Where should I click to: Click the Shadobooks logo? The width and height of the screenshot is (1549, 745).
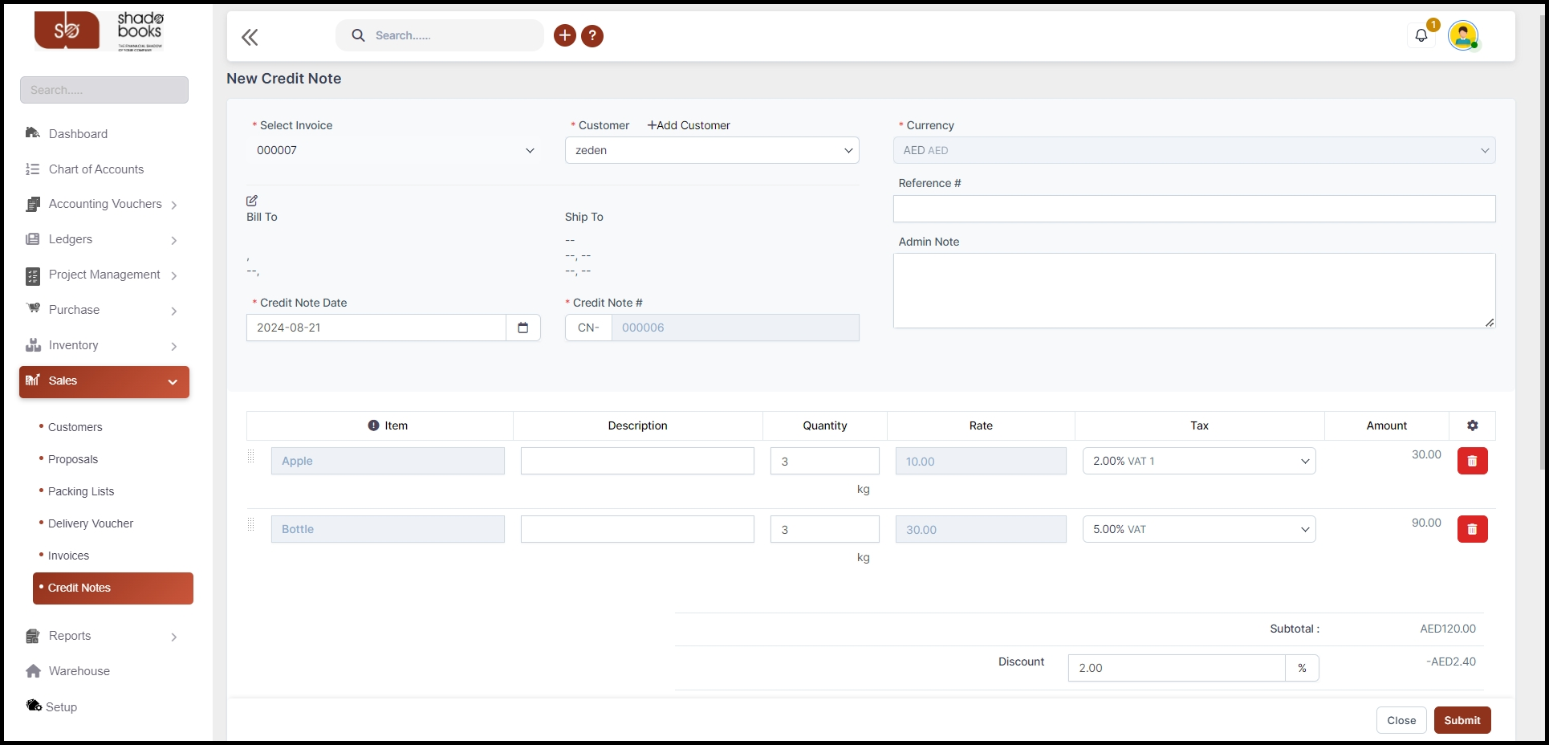pyautogui.click(x=99, y=32)
